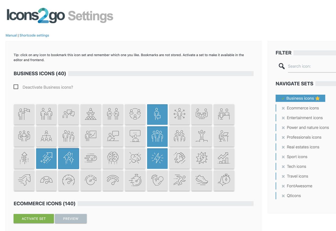The width and height of the screenshot is (336, 231).
Task: Open the Shortcode settings link
Action: click(x=34, y=35)
